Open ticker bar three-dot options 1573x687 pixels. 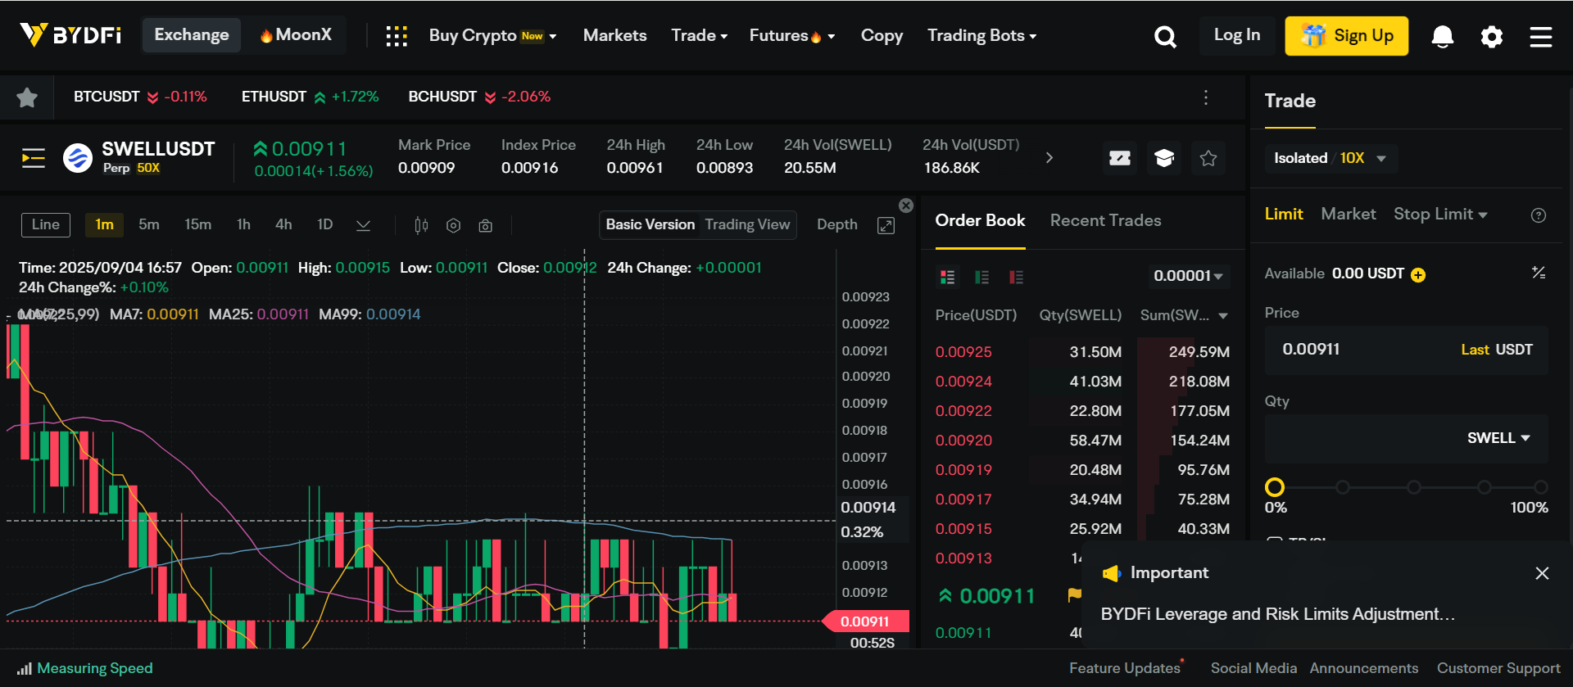1206,97
